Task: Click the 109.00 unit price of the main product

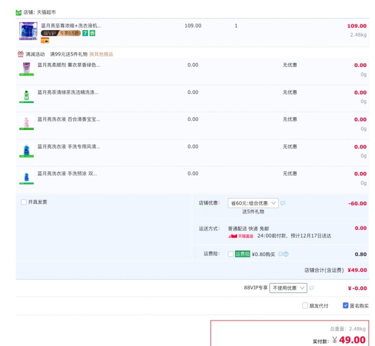Action: click(193, 25)
